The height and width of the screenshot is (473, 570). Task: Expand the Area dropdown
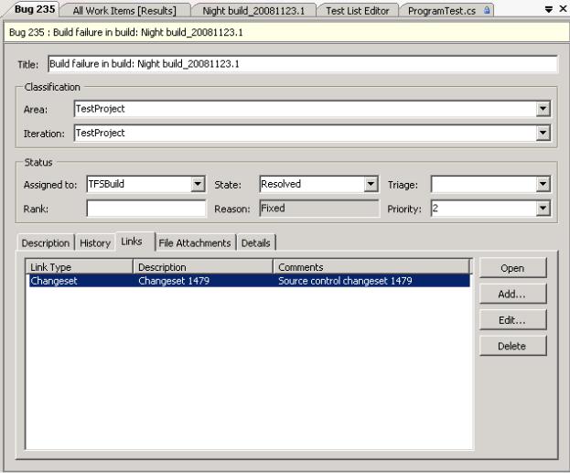tap(543, 109)
